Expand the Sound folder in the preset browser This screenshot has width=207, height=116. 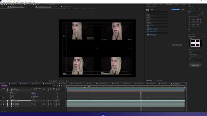(x=147, y=22)
